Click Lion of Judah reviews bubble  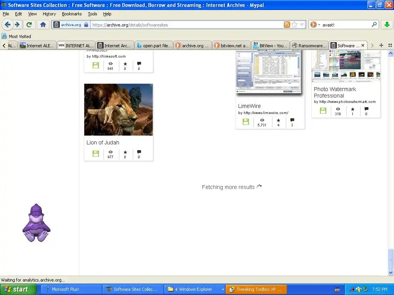[x=139, y=152]
